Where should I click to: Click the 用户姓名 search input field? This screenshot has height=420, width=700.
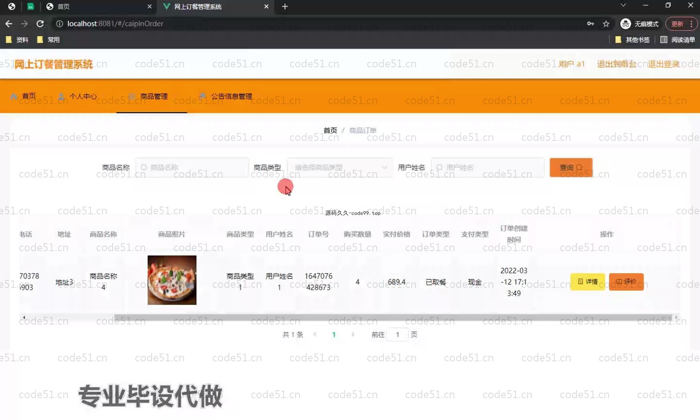pos(488,167)
